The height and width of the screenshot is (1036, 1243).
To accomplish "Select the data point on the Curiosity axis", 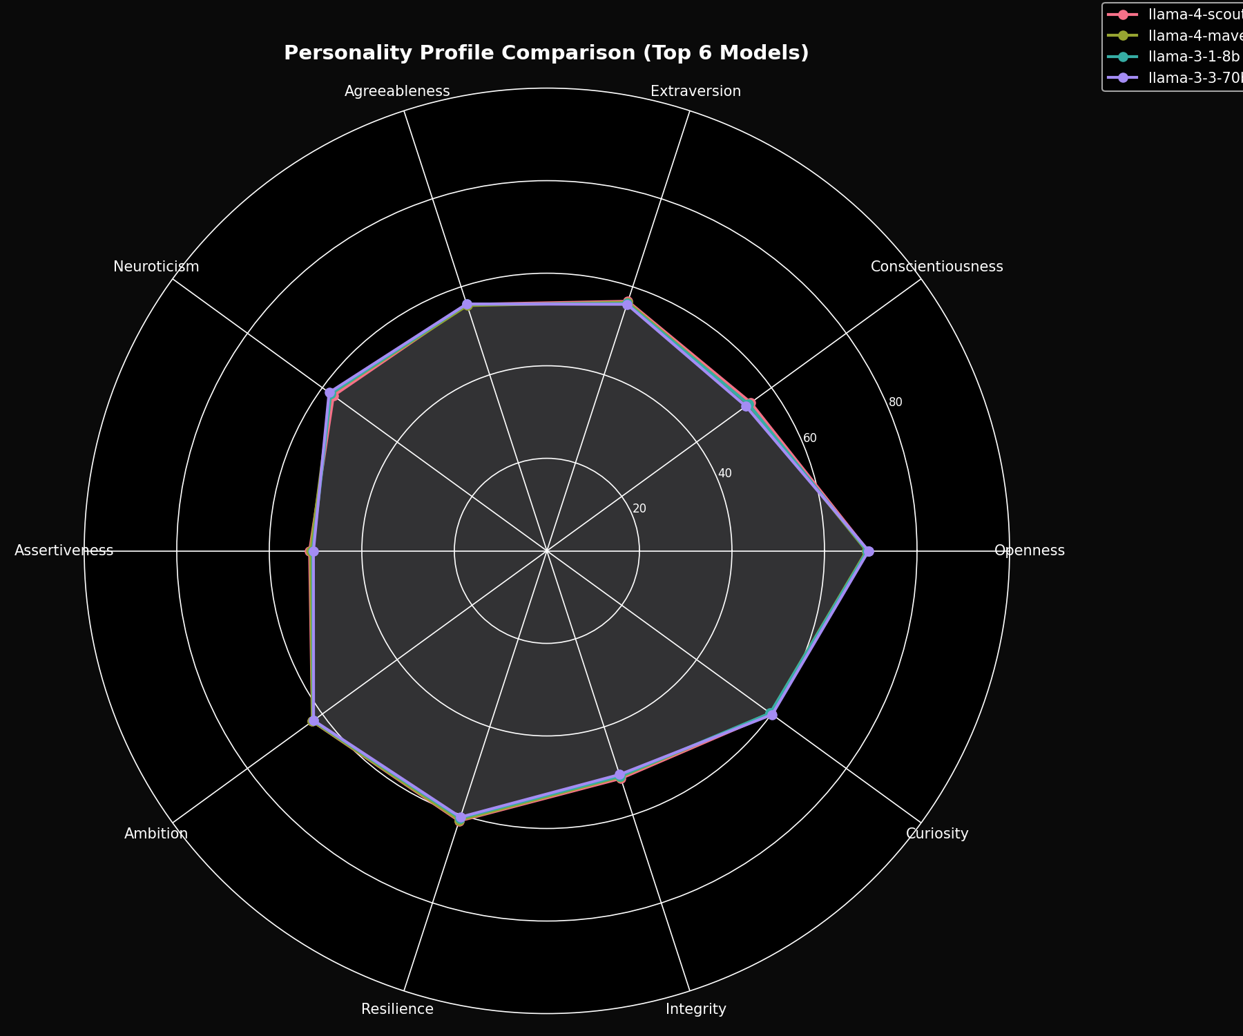I will tap(772, 716).
